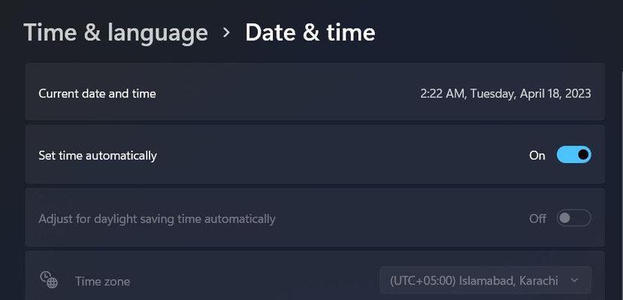
Task: Click the 2:22 AM date readout
Action: pyautogui.click(x=506, y=94)
